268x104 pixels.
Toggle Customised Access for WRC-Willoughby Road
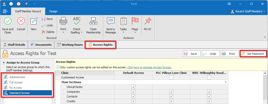pyautogui.click(x=209, y=78)
